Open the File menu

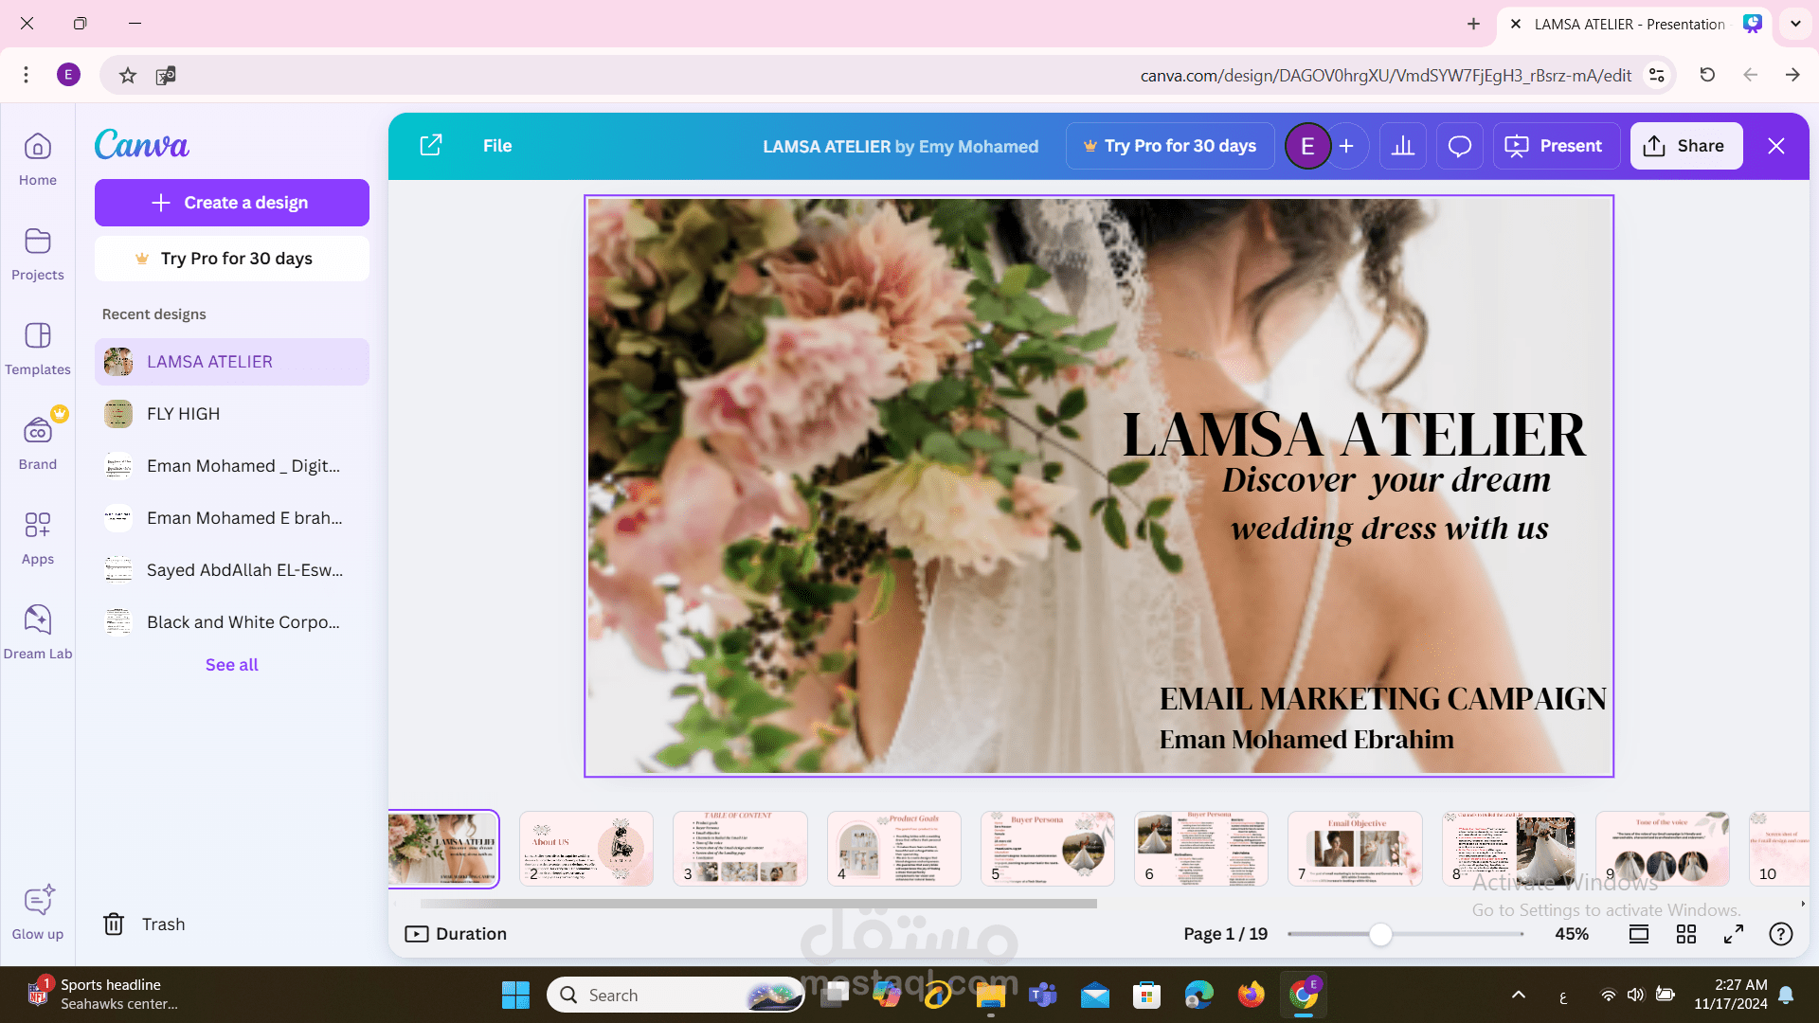click(x=497, y=146)
